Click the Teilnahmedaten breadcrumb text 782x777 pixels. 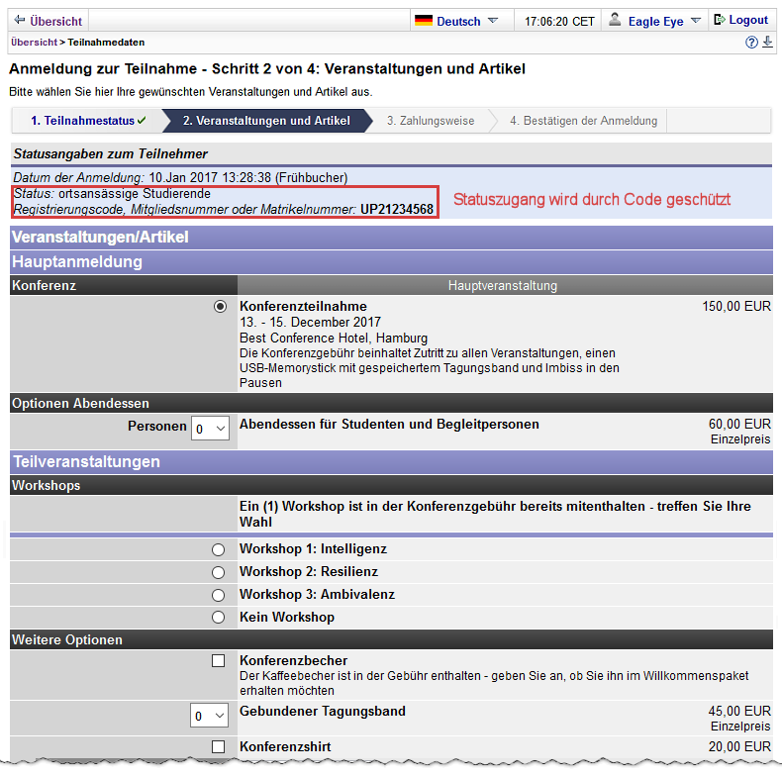coord(106,43)
